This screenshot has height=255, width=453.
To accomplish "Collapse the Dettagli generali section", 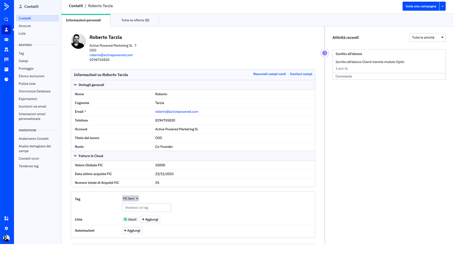I will tap(75, 85).
